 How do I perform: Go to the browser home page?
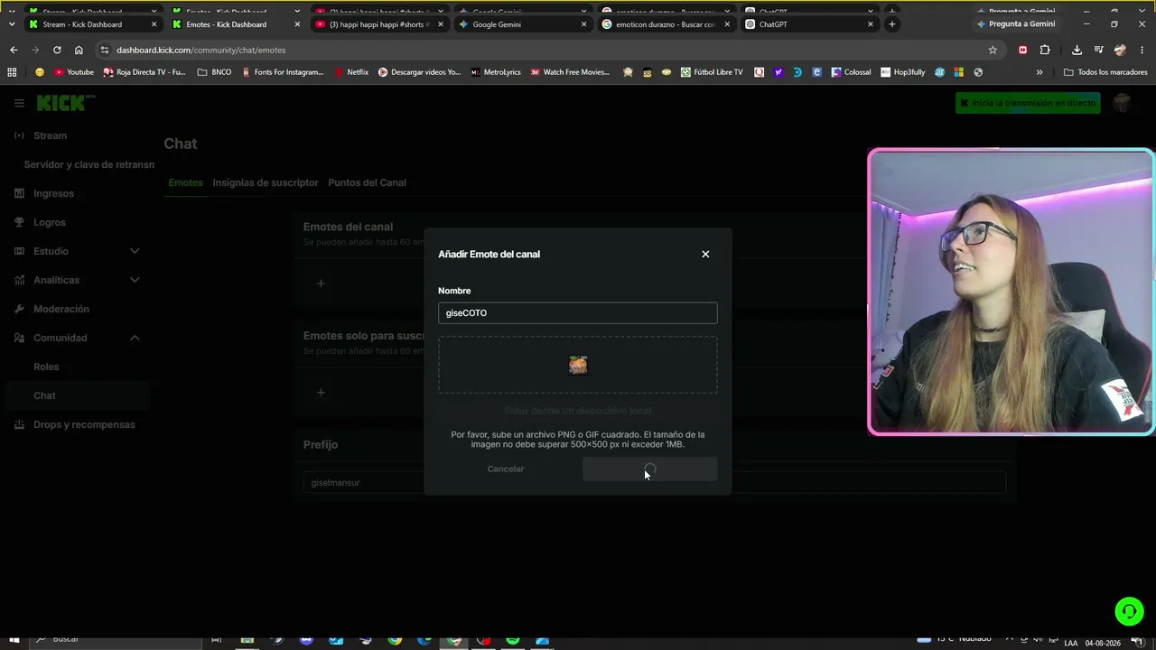(79, 50)
